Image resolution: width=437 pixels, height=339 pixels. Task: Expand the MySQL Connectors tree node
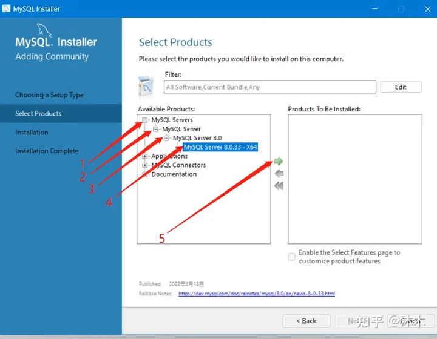pos(144,165)
